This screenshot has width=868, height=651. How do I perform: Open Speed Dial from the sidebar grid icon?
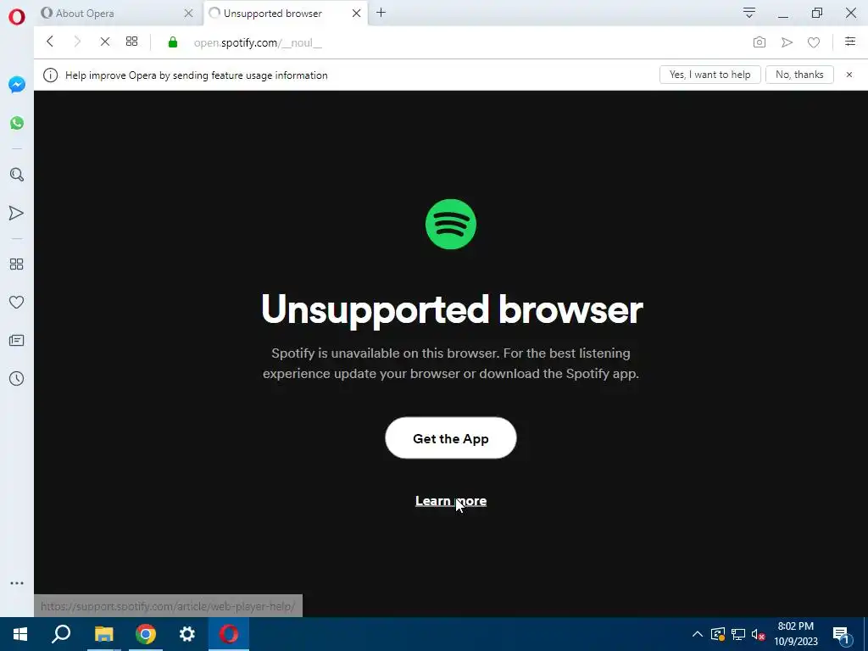17,264
